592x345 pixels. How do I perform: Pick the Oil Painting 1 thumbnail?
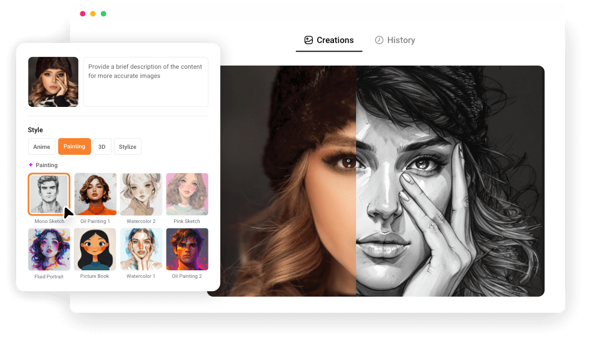[95, 194]
